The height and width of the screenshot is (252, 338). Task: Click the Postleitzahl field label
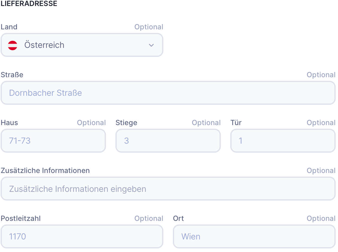[21, 218]
